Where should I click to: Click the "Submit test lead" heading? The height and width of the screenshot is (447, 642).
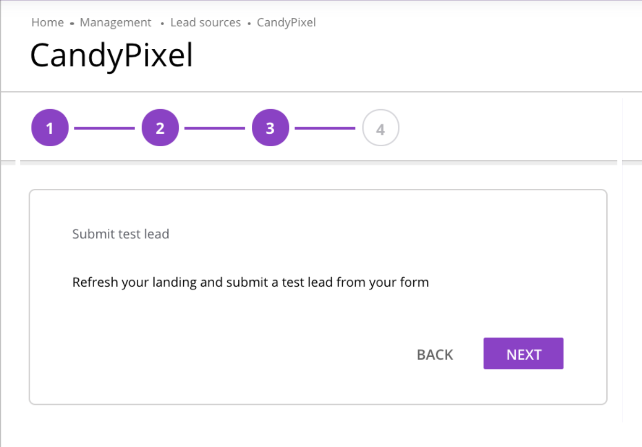coord(120,234)
